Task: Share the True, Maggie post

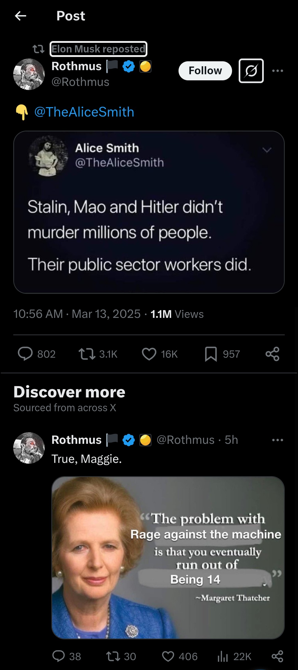Action: point(277,656)
